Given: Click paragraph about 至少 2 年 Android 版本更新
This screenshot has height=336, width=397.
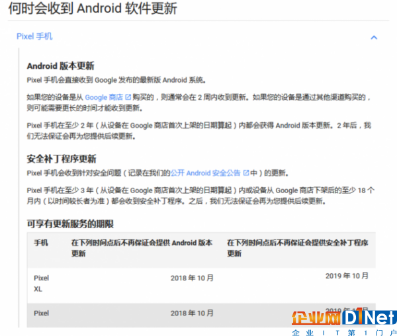Looking at the screenshot, I should coord(199,131).
